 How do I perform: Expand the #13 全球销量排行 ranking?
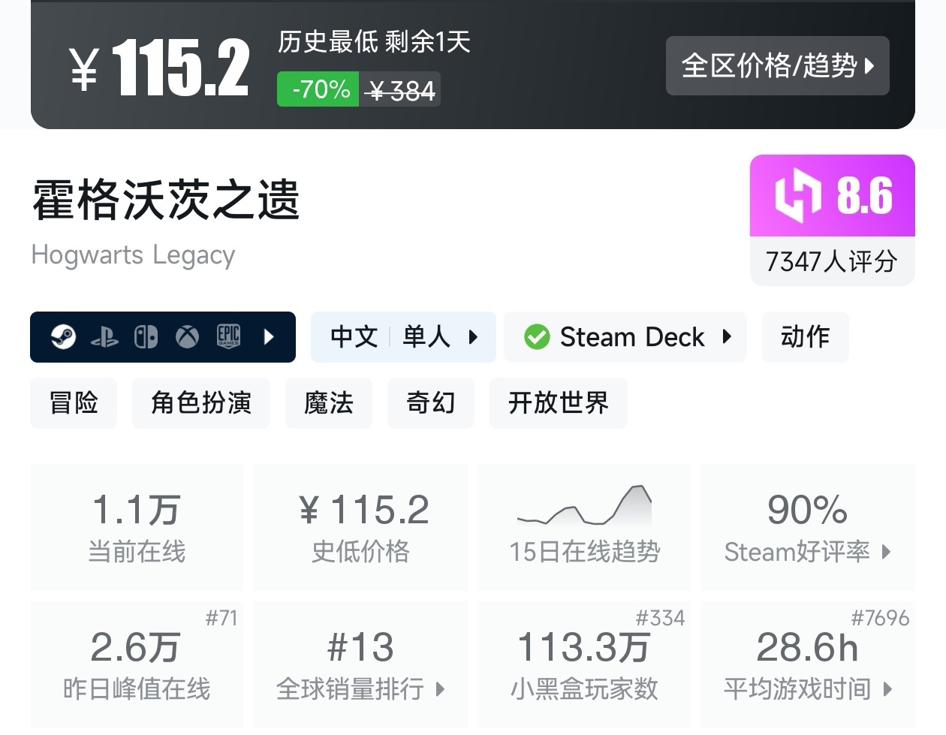361,664
